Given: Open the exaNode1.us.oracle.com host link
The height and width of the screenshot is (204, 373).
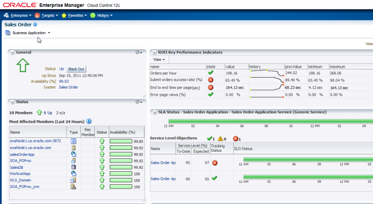Looking at the screenshot, I should [x=31, y=148].
